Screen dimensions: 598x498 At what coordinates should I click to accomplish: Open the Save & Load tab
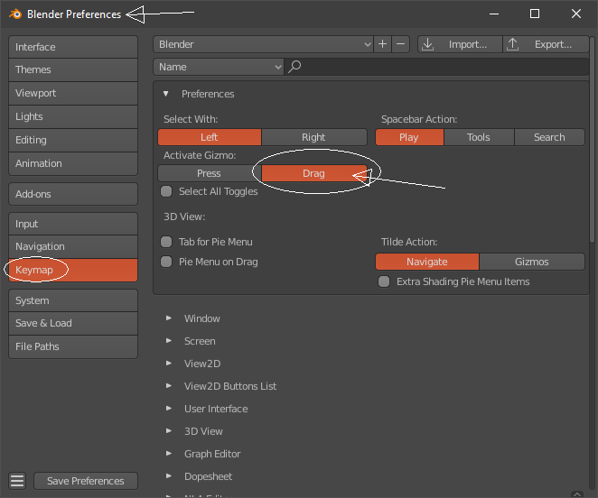pyautogui.click(x=73, y=323)
